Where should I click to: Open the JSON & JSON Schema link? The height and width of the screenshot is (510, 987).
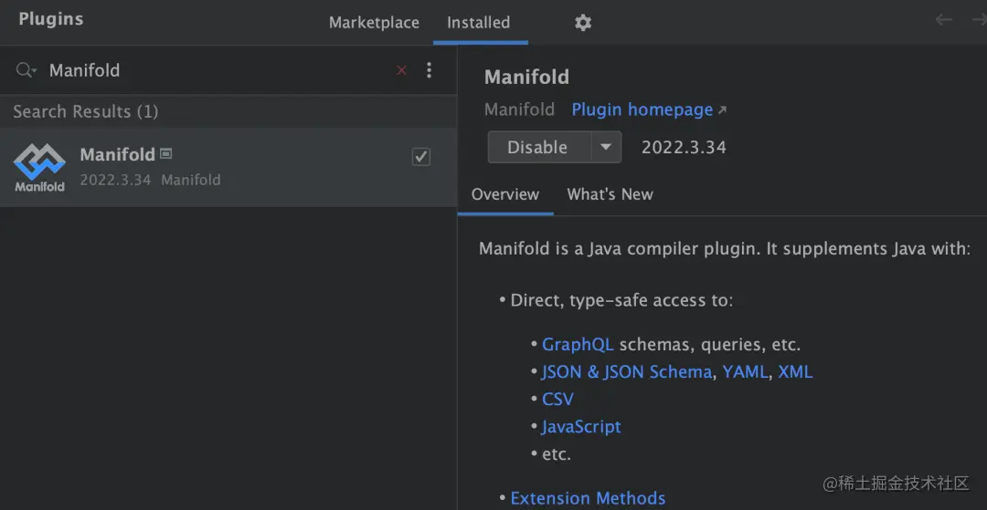(x=626, y=372)
